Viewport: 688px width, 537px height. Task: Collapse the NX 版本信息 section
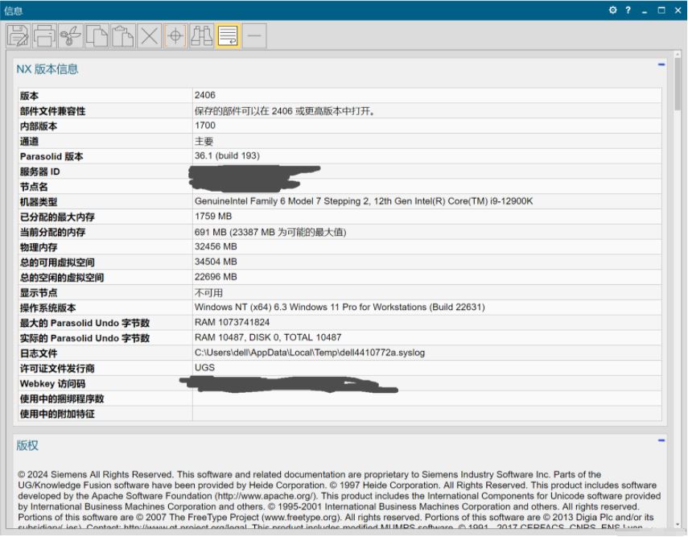pos(661,63)
